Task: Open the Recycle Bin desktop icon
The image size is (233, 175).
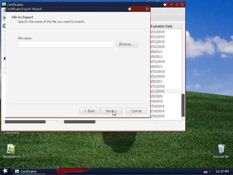Action: click(x=221, y=151)
